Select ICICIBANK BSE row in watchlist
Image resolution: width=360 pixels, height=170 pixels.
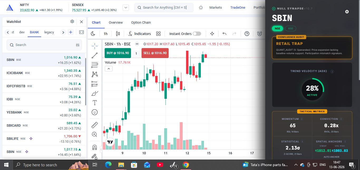[x=44, y=73]
